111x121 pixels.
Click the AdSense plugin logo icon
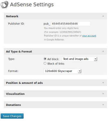[4, 5]
